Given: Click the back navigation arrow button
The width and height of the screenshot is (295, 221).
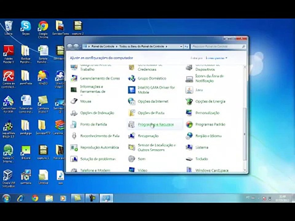Looking at the screenshot, I should (70, 46).
